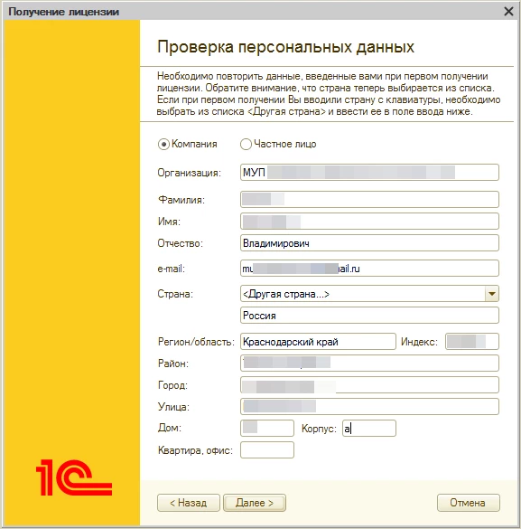Focus the Корпус field
The width and height of the screenshot is (521, 529).
click(369, 429)
